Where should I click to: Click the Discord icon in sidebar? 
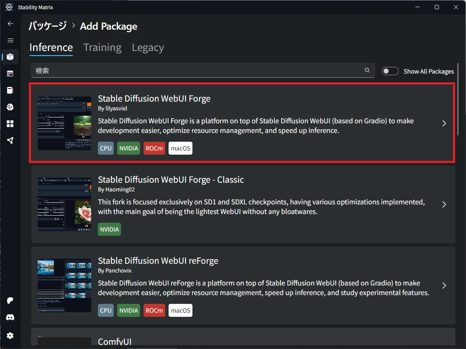[x=10, y=317]
